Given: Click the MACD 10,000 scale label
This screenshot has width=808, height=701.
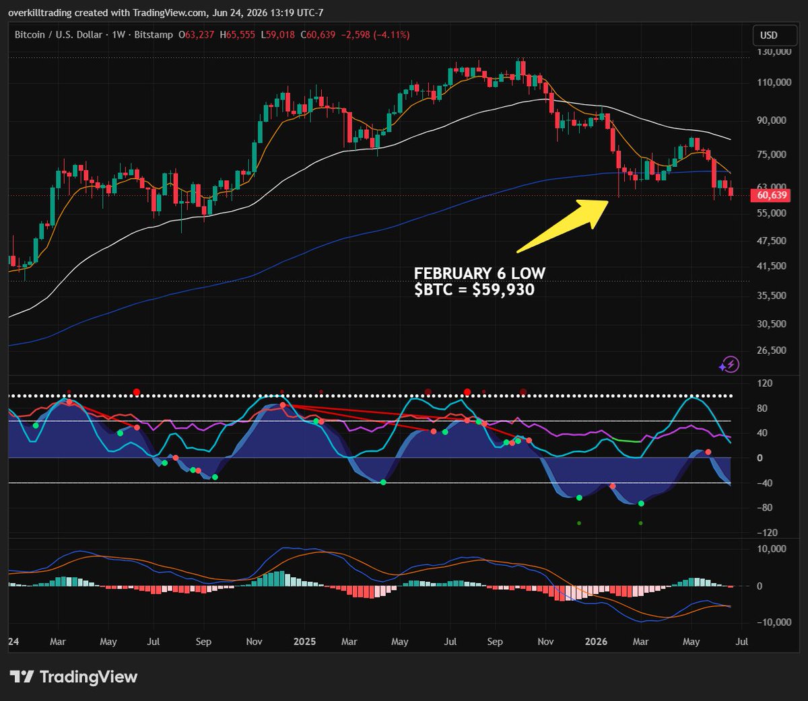Looking at the screenshot, I should [x=772, y=549].
